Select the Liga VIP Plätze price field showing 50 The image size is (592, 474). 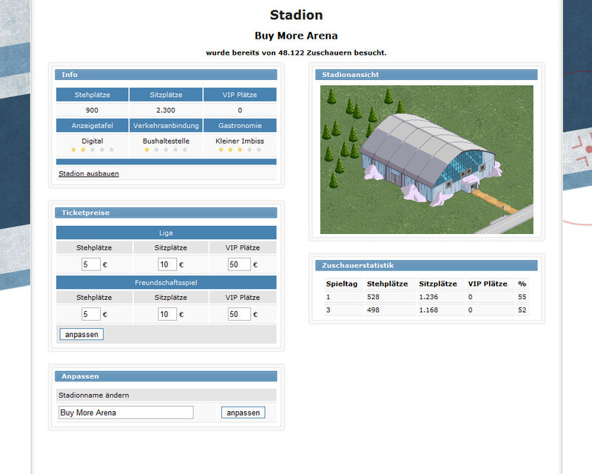pyautogui.click(x=237, y=264)
